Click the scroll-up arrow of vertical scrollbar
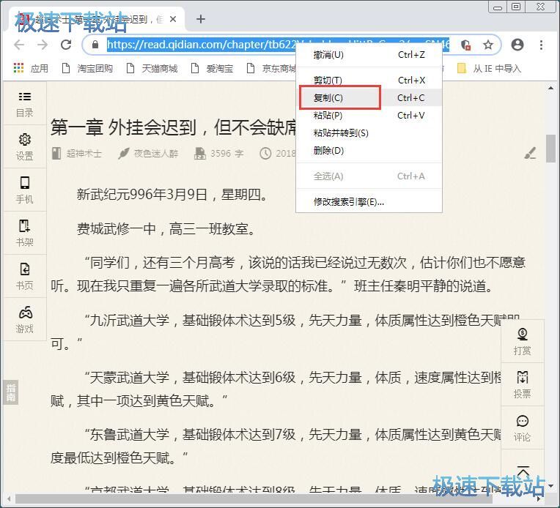This screenshot has height=508, width=560. 550,88
